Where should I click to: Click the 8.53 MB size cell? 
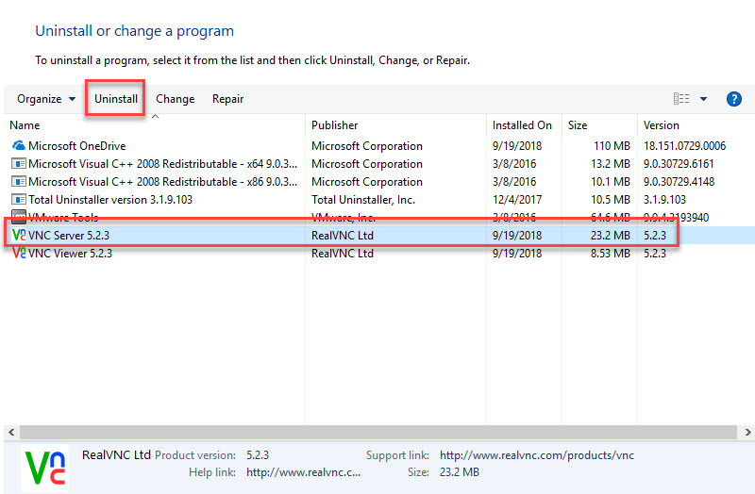(x=610, y=253)
